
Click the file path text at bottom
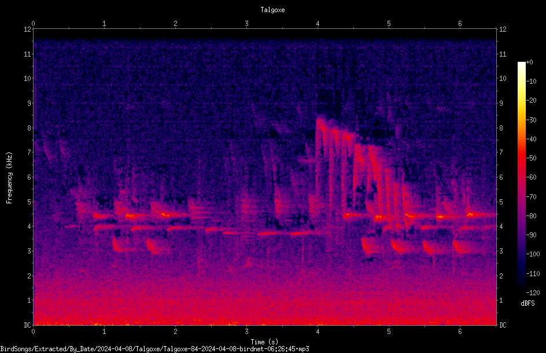pyautogui.click(x=154, y=349)
